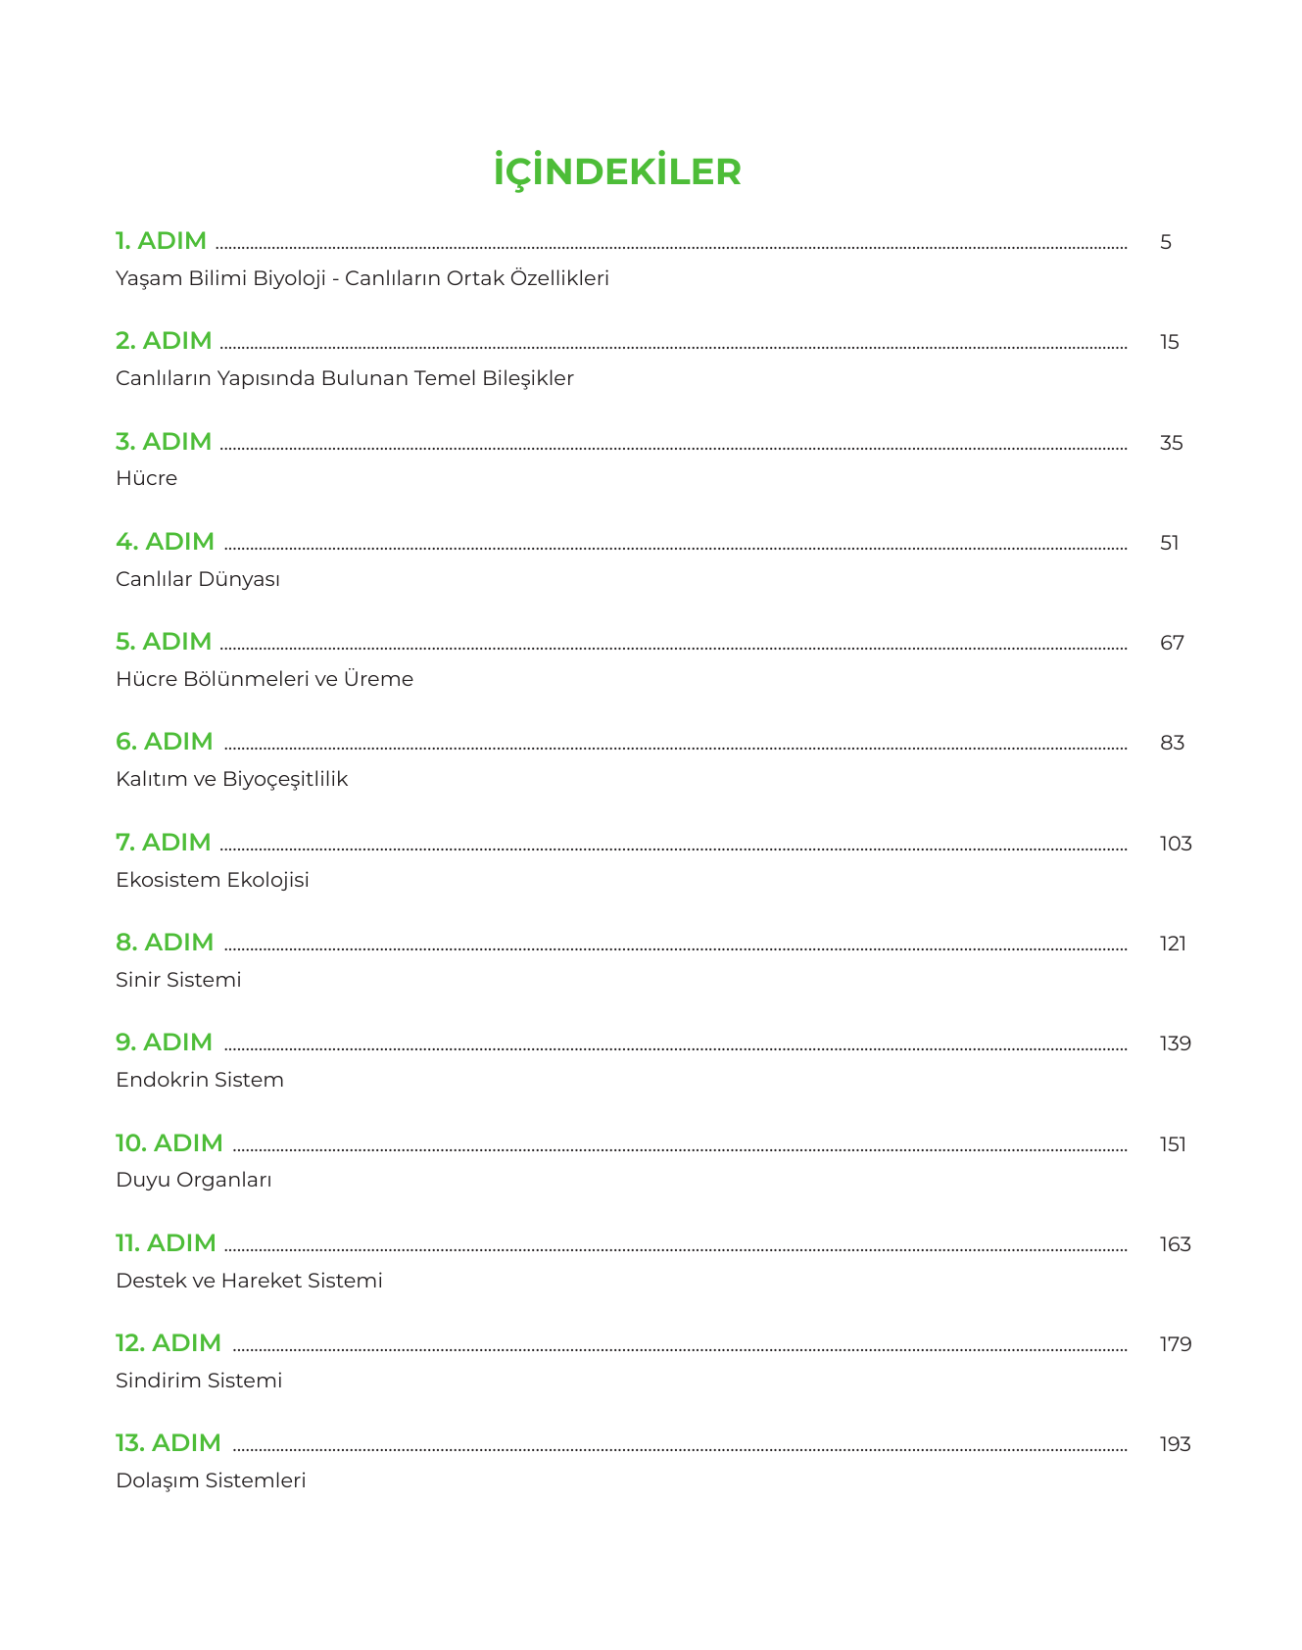The image size is (1302, 1650).
Task: Click the Ekosistem Ekolojisi title
Action: click(x=212, y=880)
